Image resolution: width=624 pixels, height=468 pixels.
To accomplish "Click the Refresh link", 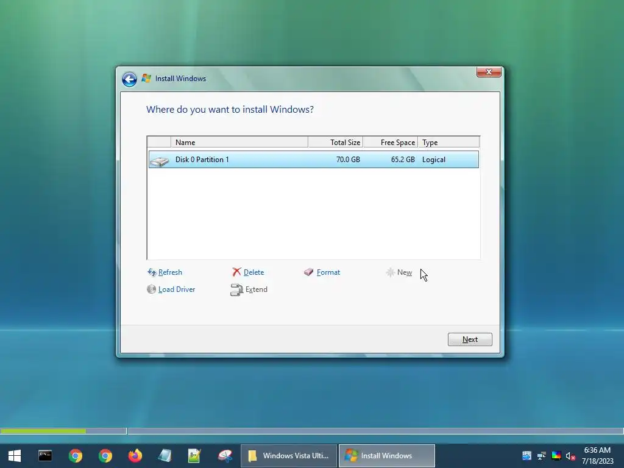I will [x=170, y=272].
